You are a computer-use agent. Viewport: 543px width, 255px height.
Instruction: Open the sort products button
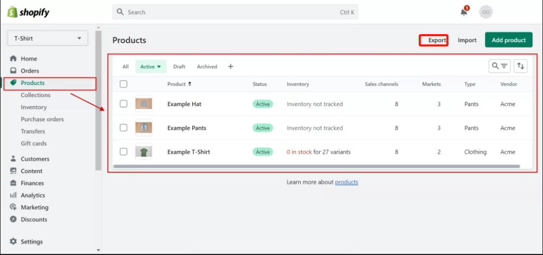pos(521,66)
